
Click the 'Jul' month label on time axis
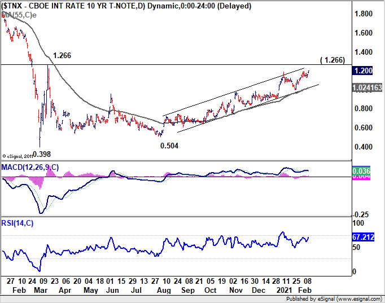coord(136,290)
